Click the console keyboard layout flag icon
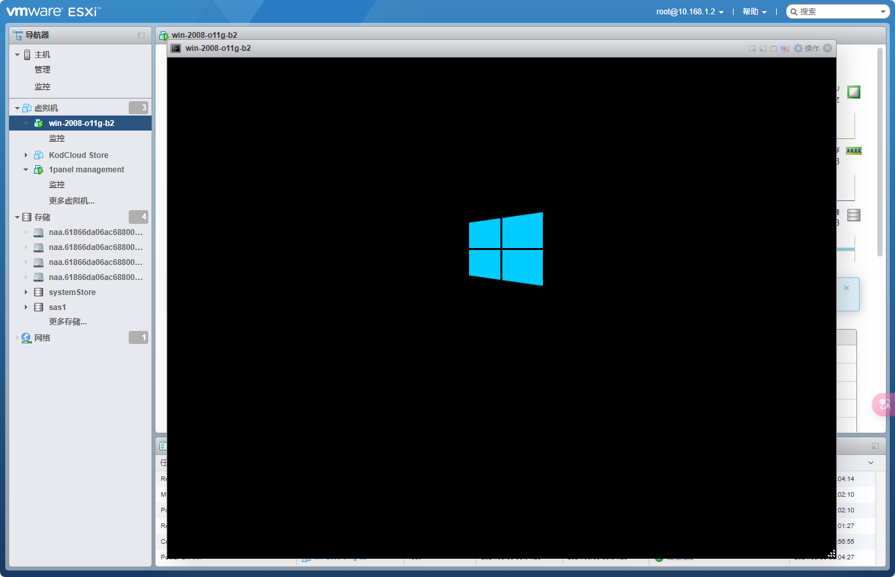 (x=785, y=48)
